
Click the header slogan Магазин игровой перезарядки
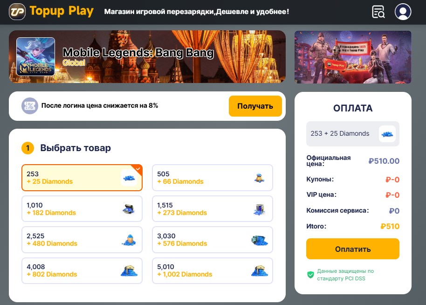(197, 12)
